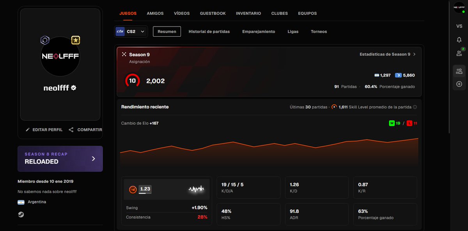The image size is (468, 231).
Task: Click the 63% Porcentaje ganado card
Action: click(x=385, y=214)
